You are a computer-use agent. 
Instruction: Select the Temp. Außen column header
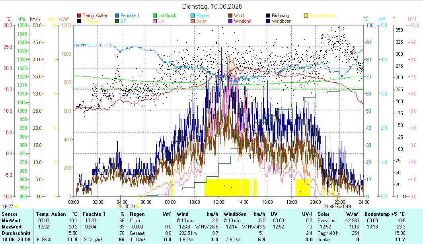(51, 214)
